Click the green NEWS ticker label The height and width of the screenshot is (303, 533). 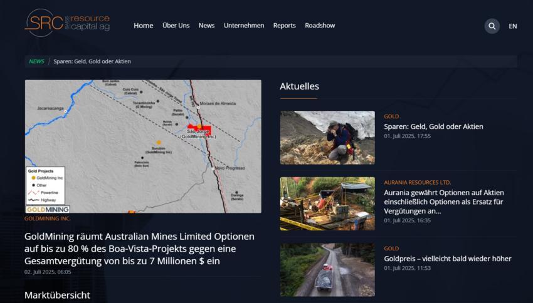point(36,61)
